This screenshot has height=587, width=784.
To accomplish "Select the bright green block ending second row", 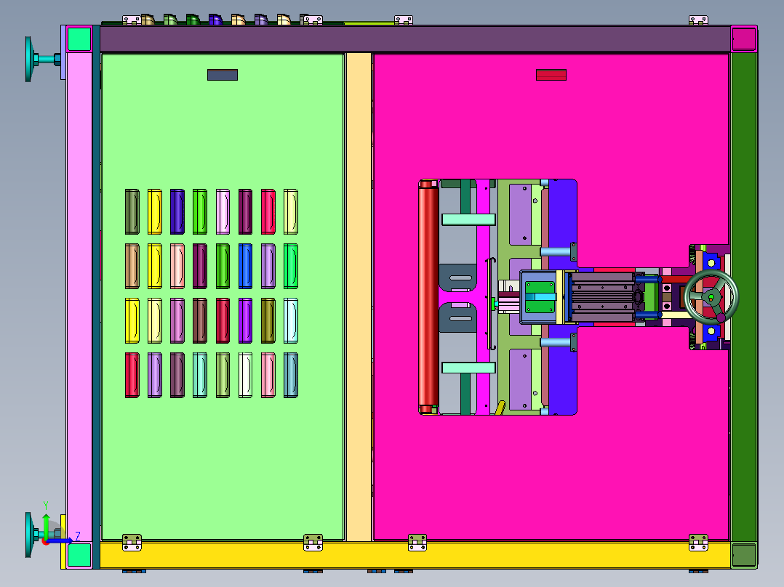I will click(291, 267).
